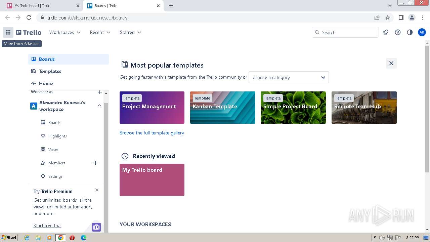Expand the Starred dropdown menu

[130, 32]
